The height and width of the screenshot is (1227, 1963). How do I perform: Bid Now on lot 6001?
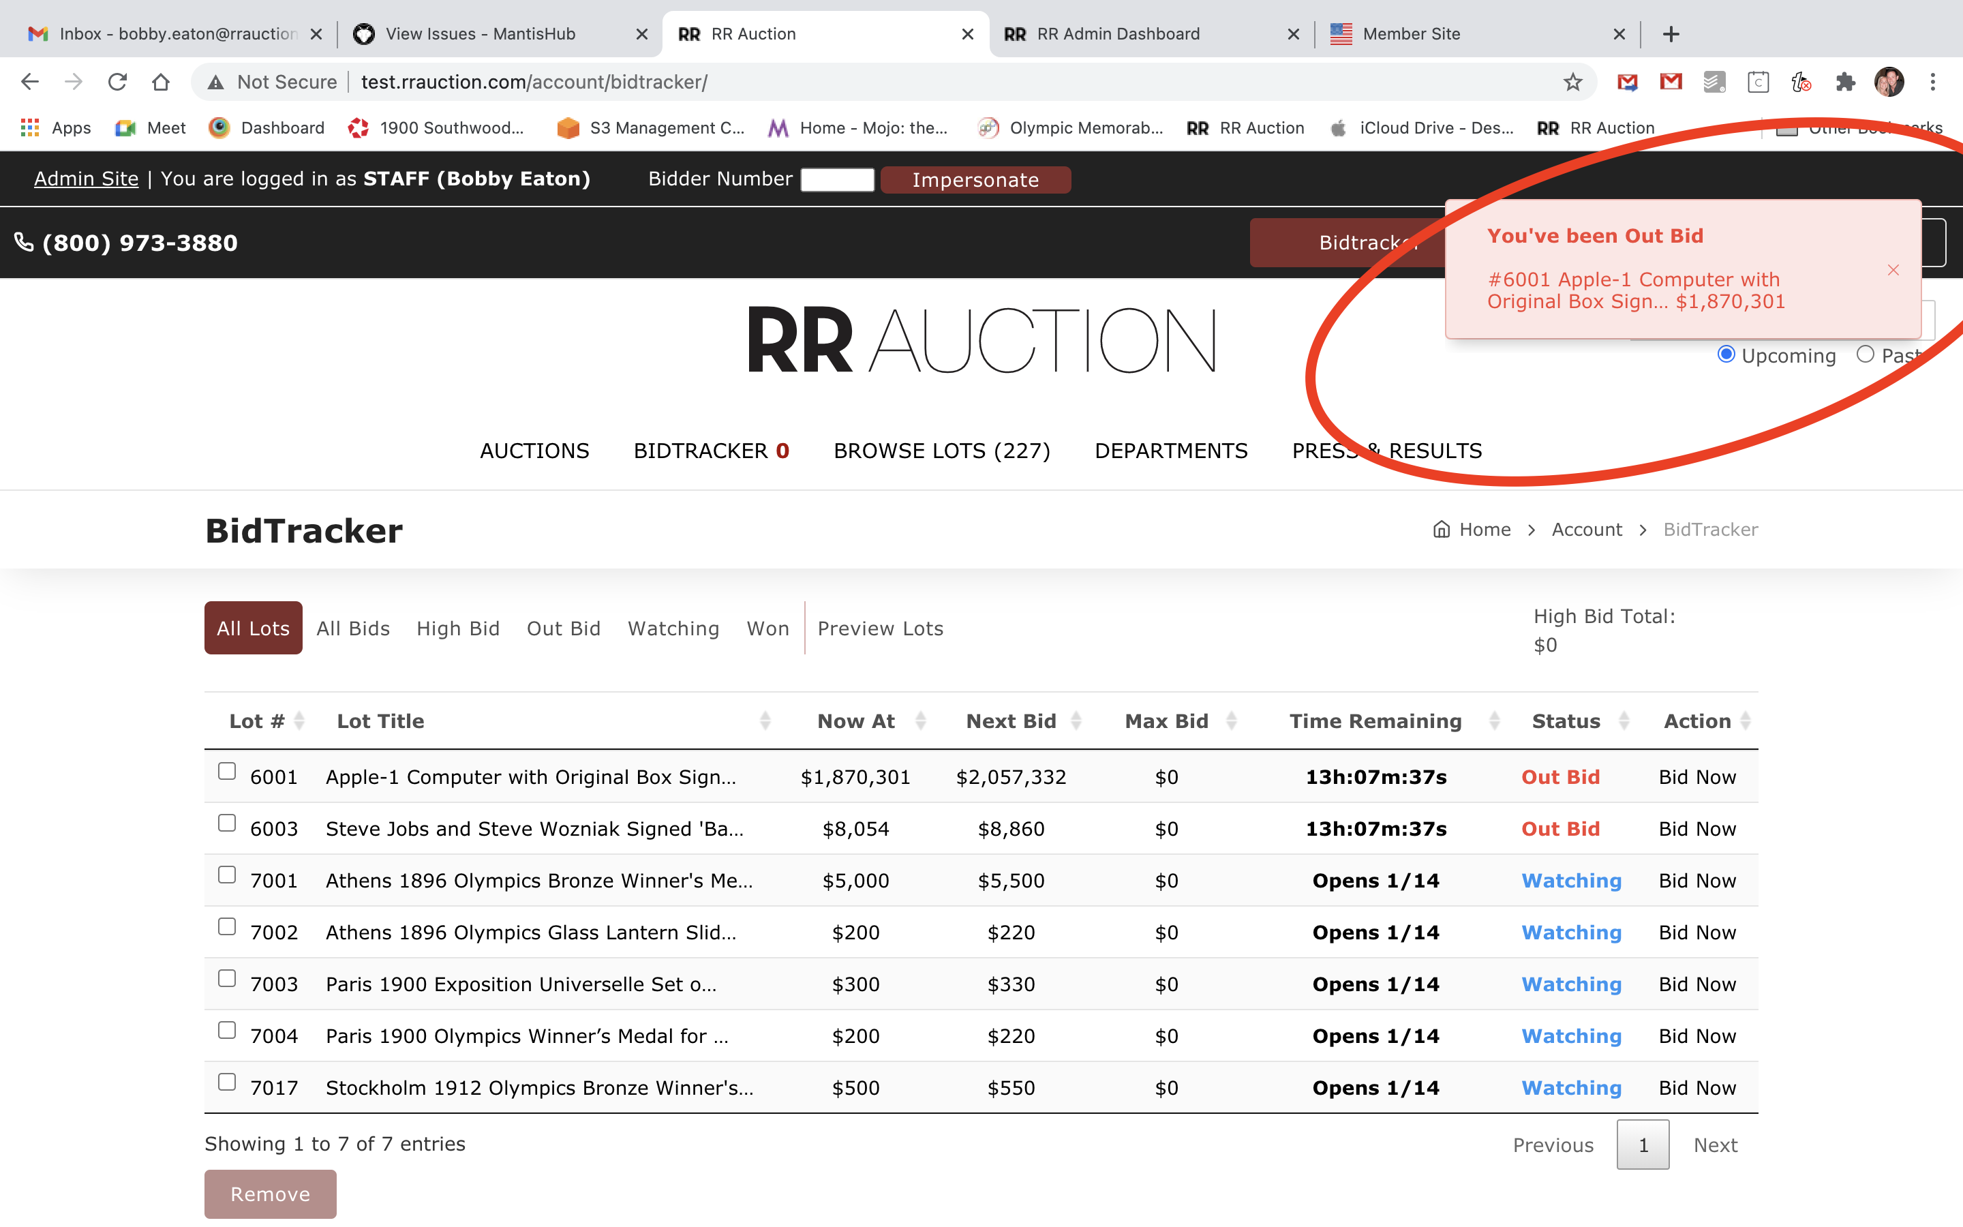point(1697,776)
